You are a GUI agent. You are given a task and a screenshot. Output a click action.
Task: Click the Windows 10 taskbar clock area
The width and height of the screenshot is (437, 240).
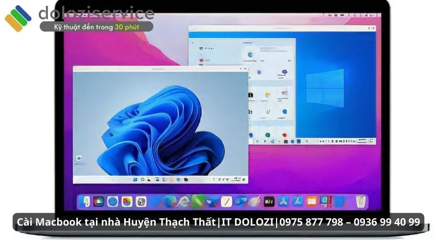[362, 141]
